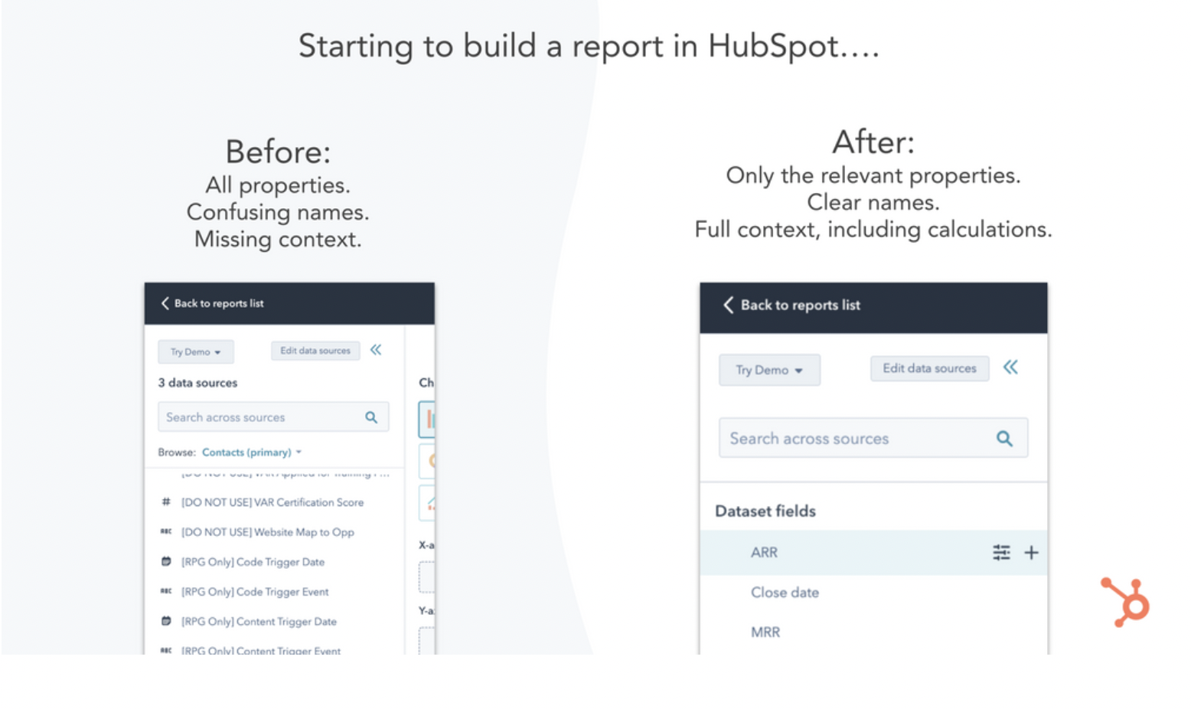
Task: Click Back to reports list in Before panel
Action: point(219,303)
